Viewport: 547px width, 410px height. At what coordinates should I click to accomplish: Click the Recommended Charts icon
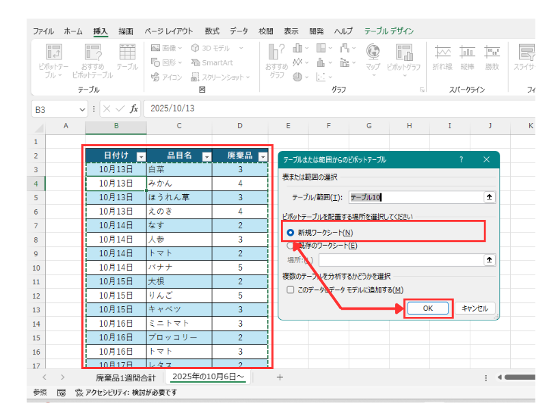coord(276,53)
